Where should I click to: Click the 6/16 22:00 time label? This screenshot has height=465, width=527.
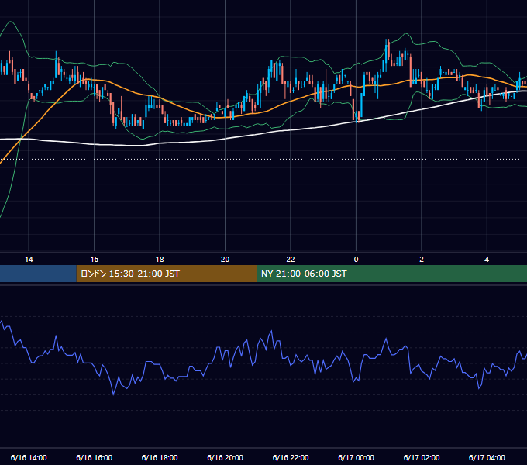pyautogui.click(x=291, y=457)
